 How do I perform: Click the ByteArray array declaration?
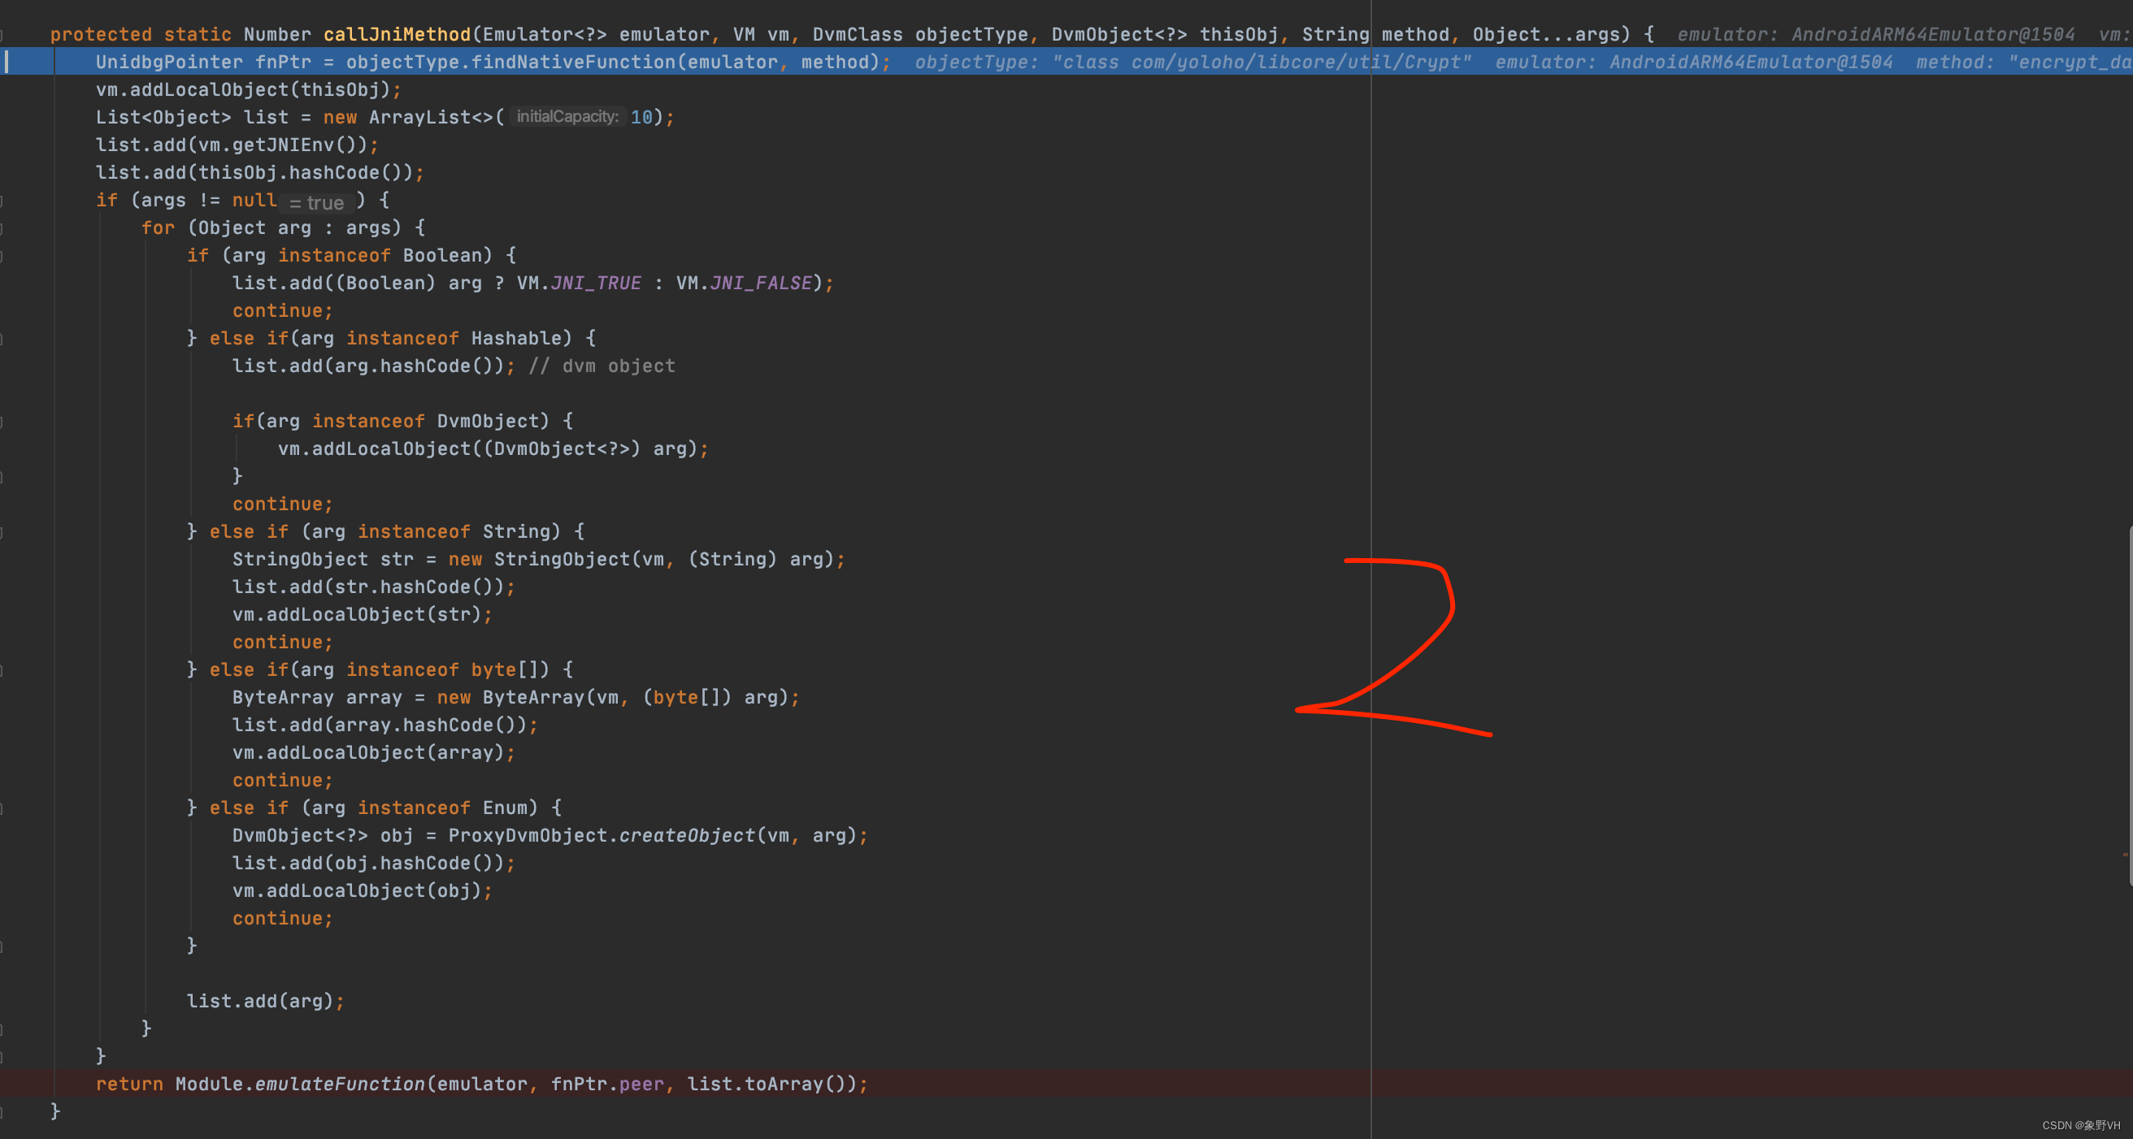(316, 697)
